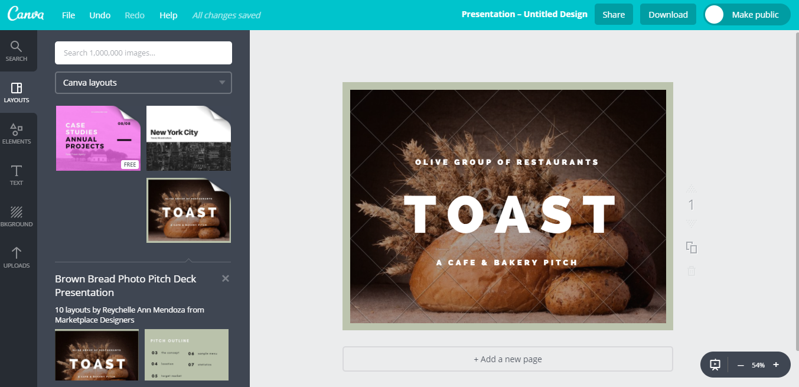799x387 pixels.
Task: Zoom in with the plus button
Action: coord(776,365)
